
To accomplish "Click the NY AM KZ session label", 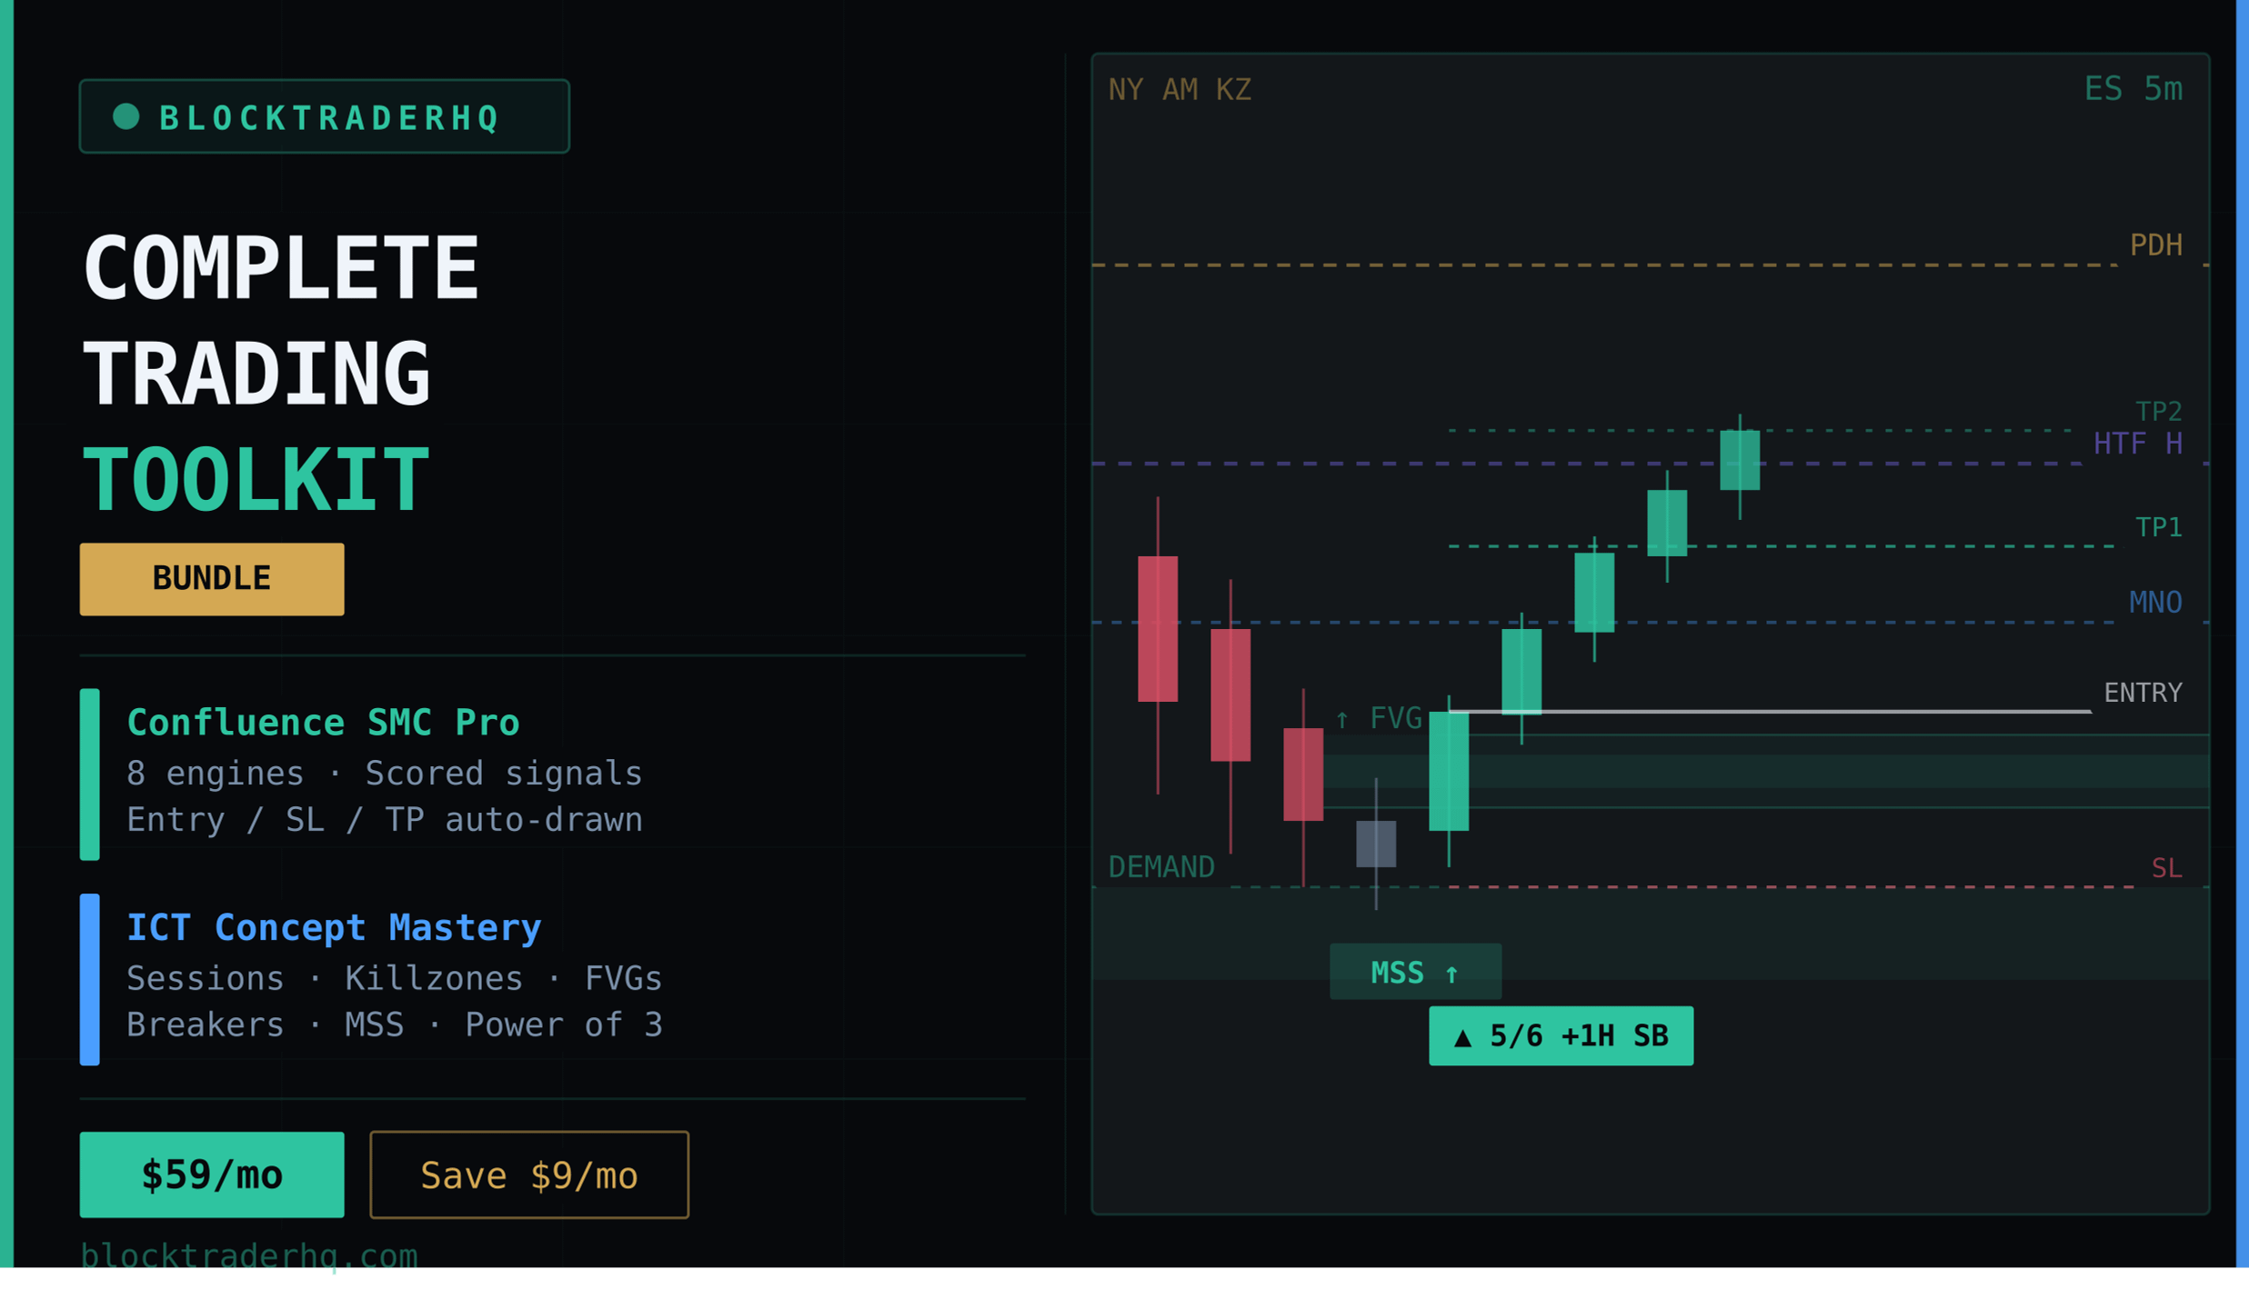I will pos(1180,90).
